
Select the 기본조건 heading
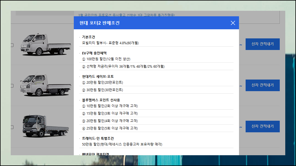(89, 37)
